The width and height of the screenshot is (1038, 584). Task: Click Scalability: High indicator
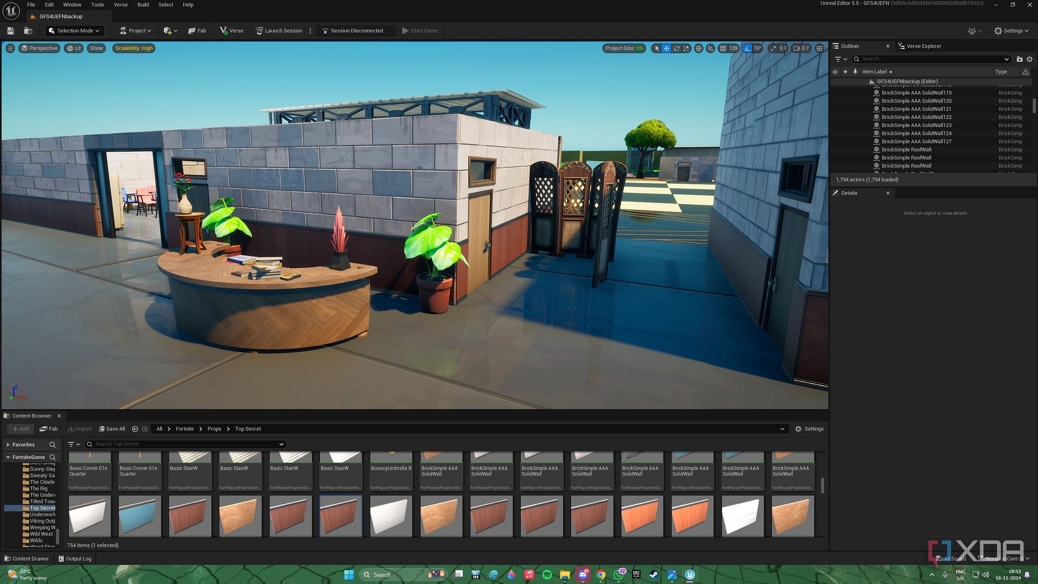(x=134, y=48)
